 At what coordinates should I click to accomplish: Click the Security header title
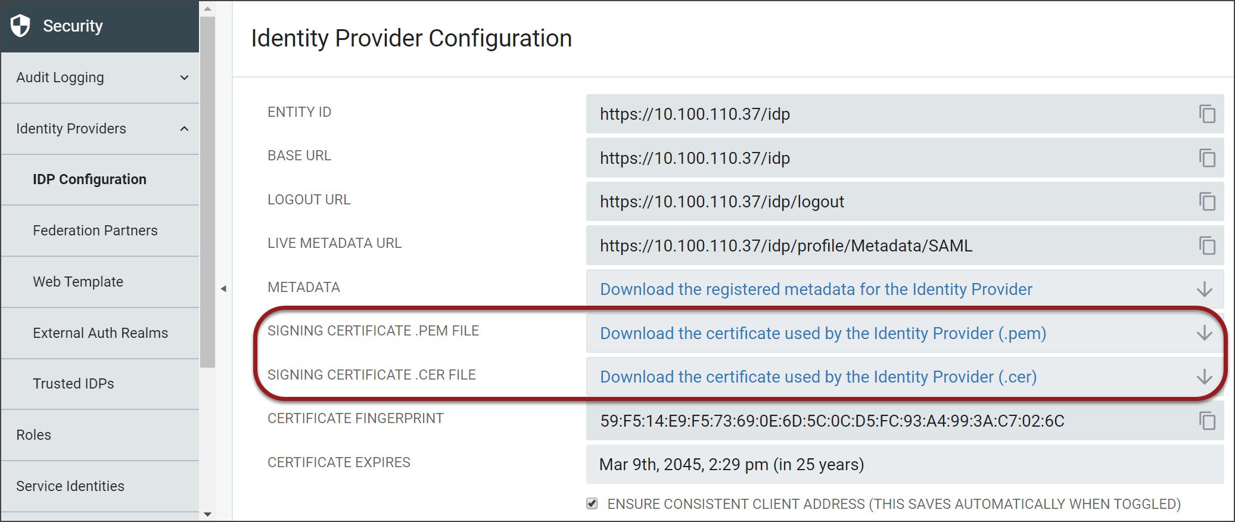73,26
